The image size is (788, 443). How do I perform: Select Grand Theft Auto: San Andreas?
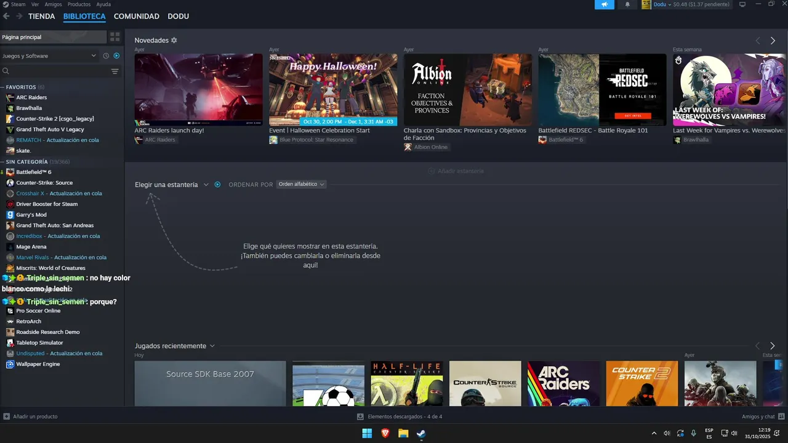[55, 226]
